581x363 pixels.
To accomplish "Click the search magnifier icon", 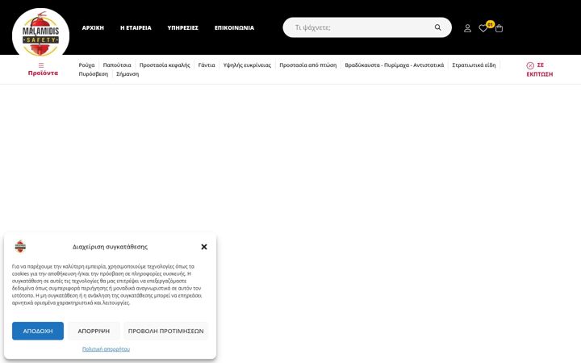I will [437, 27].
